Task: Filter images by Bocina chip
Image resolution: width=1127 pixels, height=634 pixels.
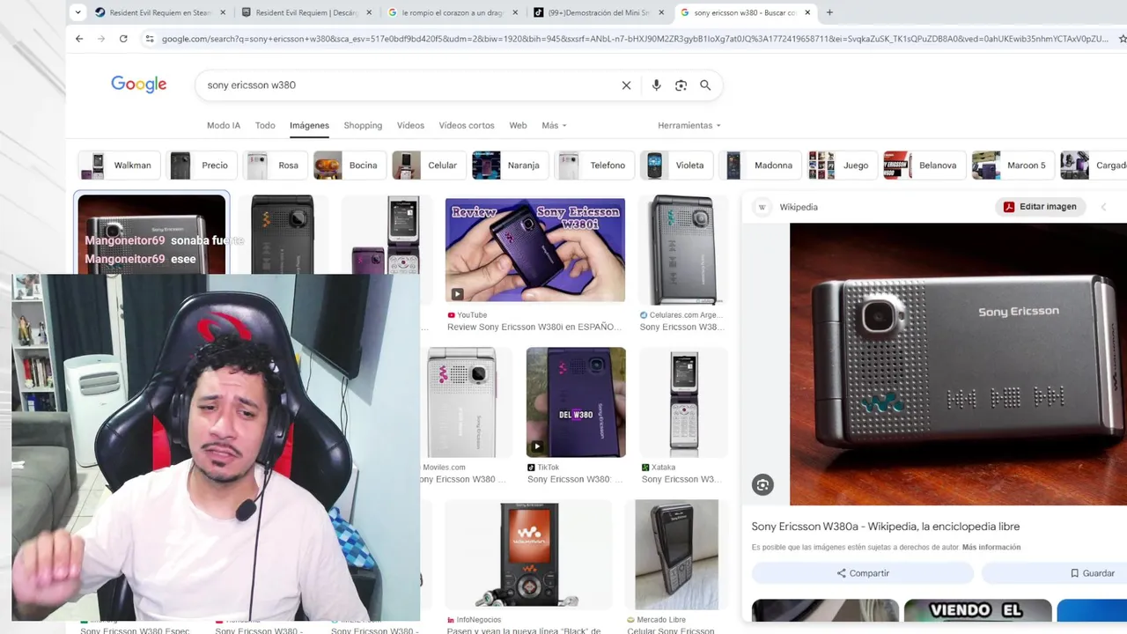Action: [348, 165]
